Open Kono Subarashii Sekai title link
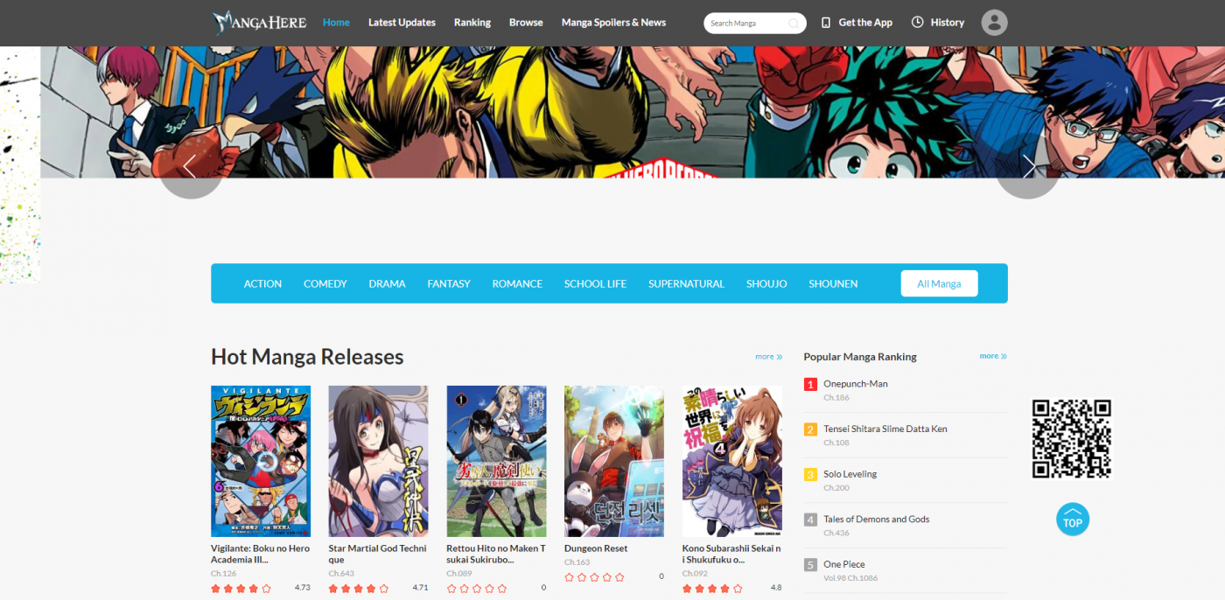This screenshot has width=1225, height=600. pos(732,555)
